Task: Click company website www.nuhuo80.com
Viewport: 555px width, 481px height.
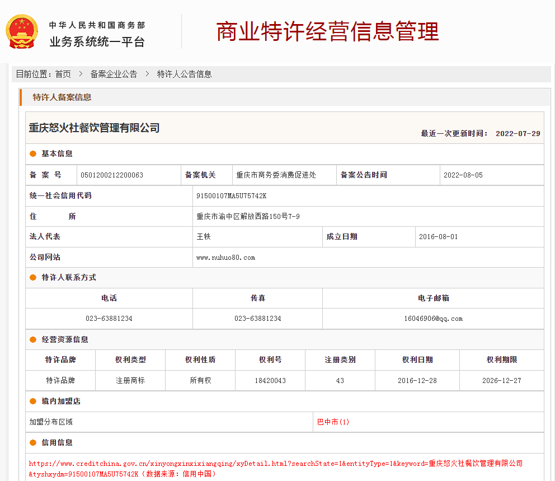Action: (x=225, y=258)
